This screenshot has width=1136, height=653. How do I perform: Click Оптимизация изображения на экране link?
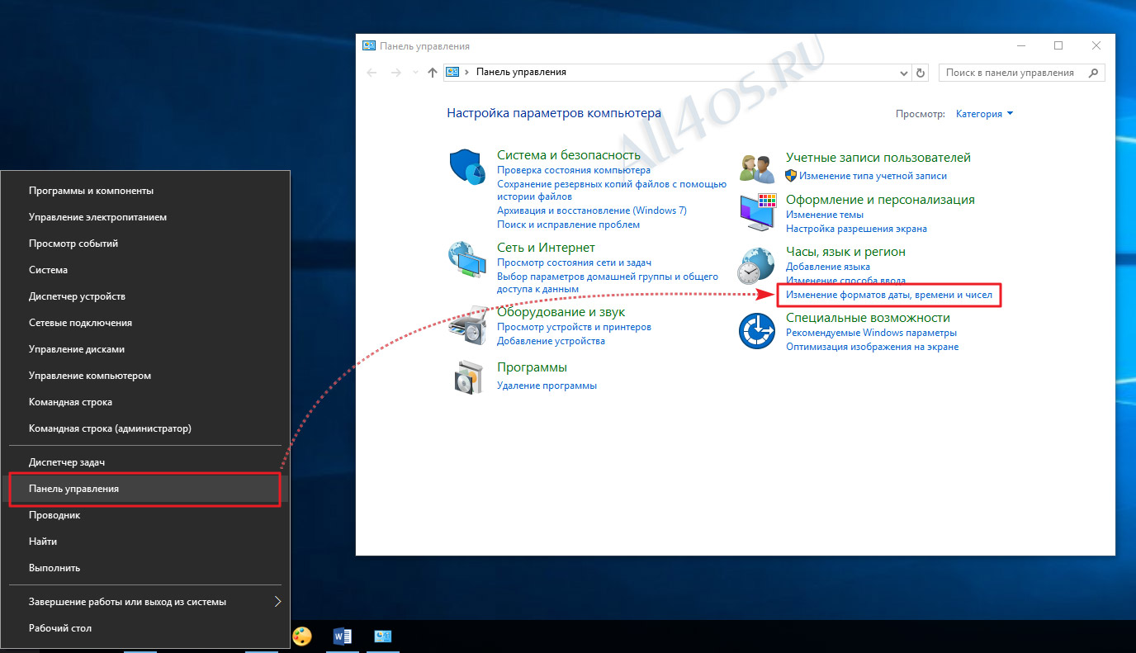(x=872, y=347)
